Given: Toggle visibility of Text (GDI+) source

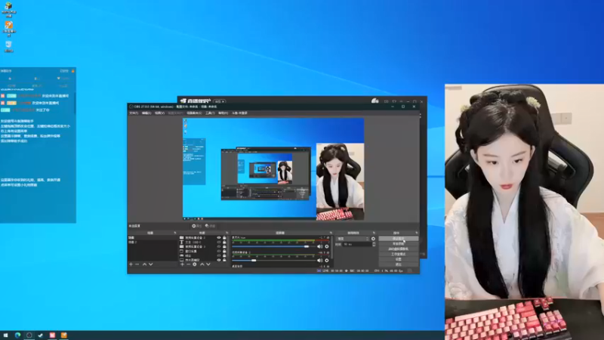Looking at the screenshot, I should click(219, 242).
